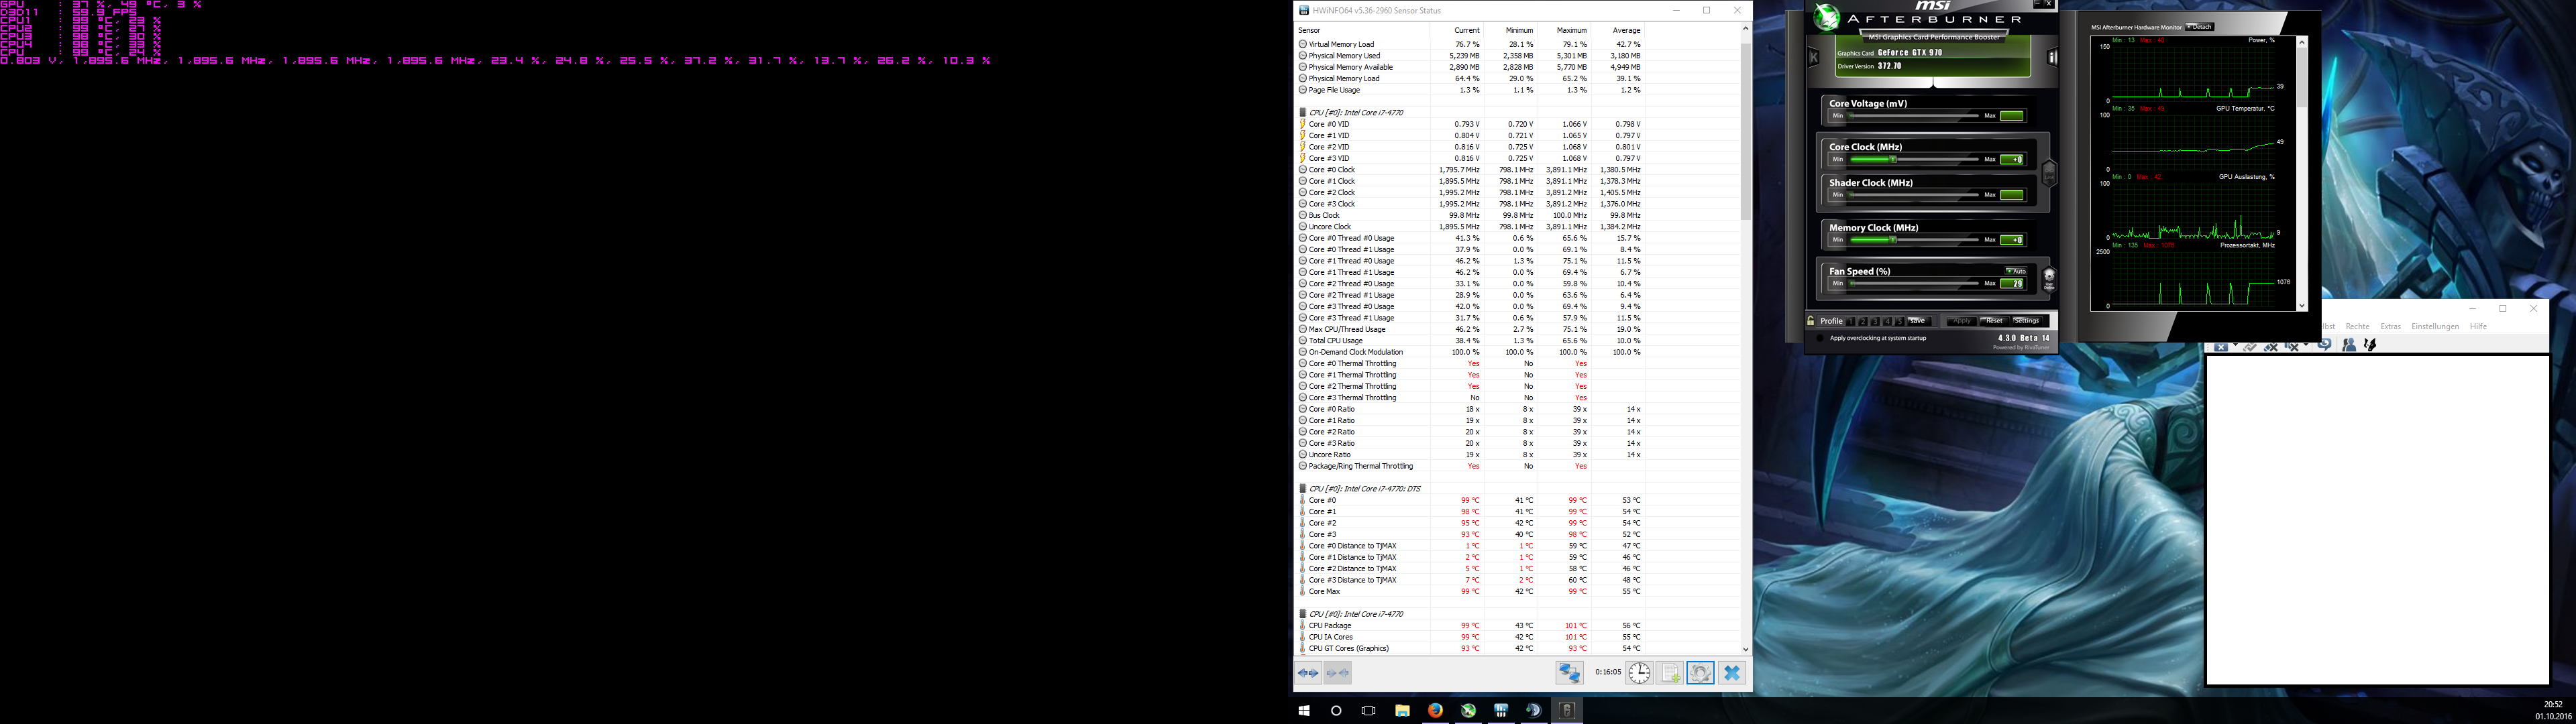Click Afterburner information 'i' side icon
Image resolution: width=2576 pixels, height=724 pixels.
[2052, 58]
